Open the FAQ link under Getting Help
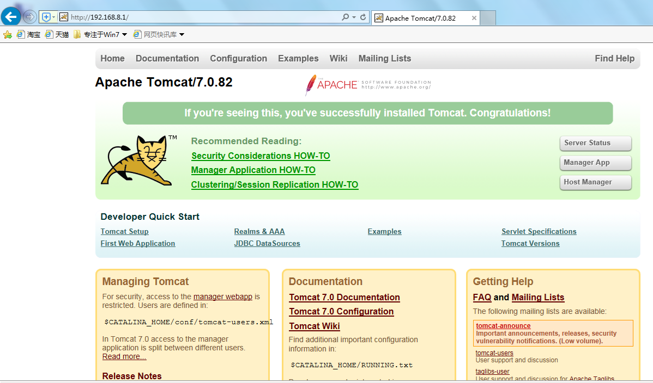653x383 pixels. click(x=482, y=298)
